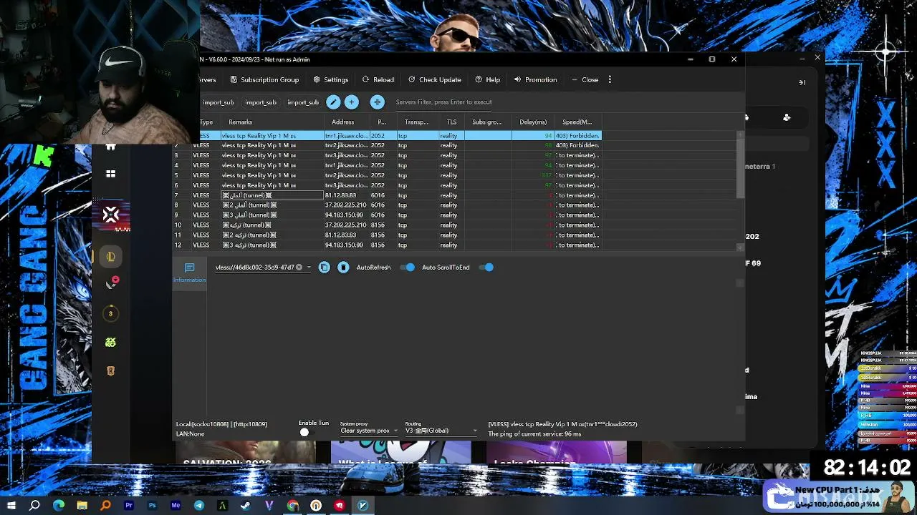The height and width of the screenshot is (515, 917).
Task: Click the Speed column header
Action: coord(577,122)
